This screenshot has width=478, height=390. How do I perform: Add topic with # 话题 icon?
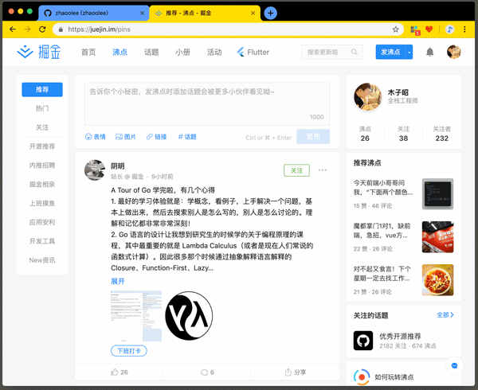coord(187,137)
